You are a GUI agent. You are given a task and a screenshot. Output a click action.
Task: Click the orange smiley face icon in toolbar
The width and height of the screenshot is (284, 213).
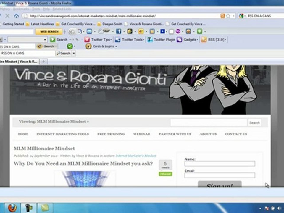pyautogui.click(x=188, y=31)
